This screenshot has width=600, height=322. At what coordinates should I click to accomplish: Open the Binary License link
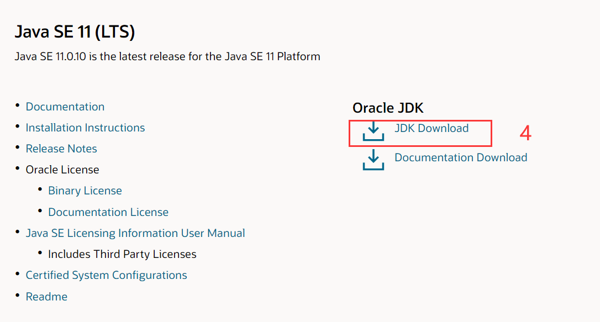85,191
